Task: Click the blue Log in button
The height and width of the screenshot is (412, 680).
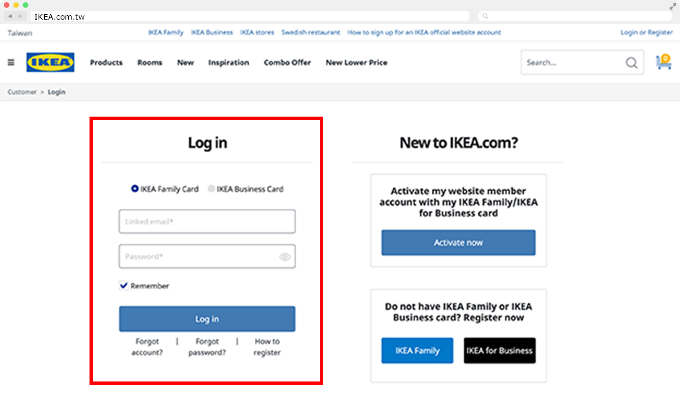Action: [207, 319]
